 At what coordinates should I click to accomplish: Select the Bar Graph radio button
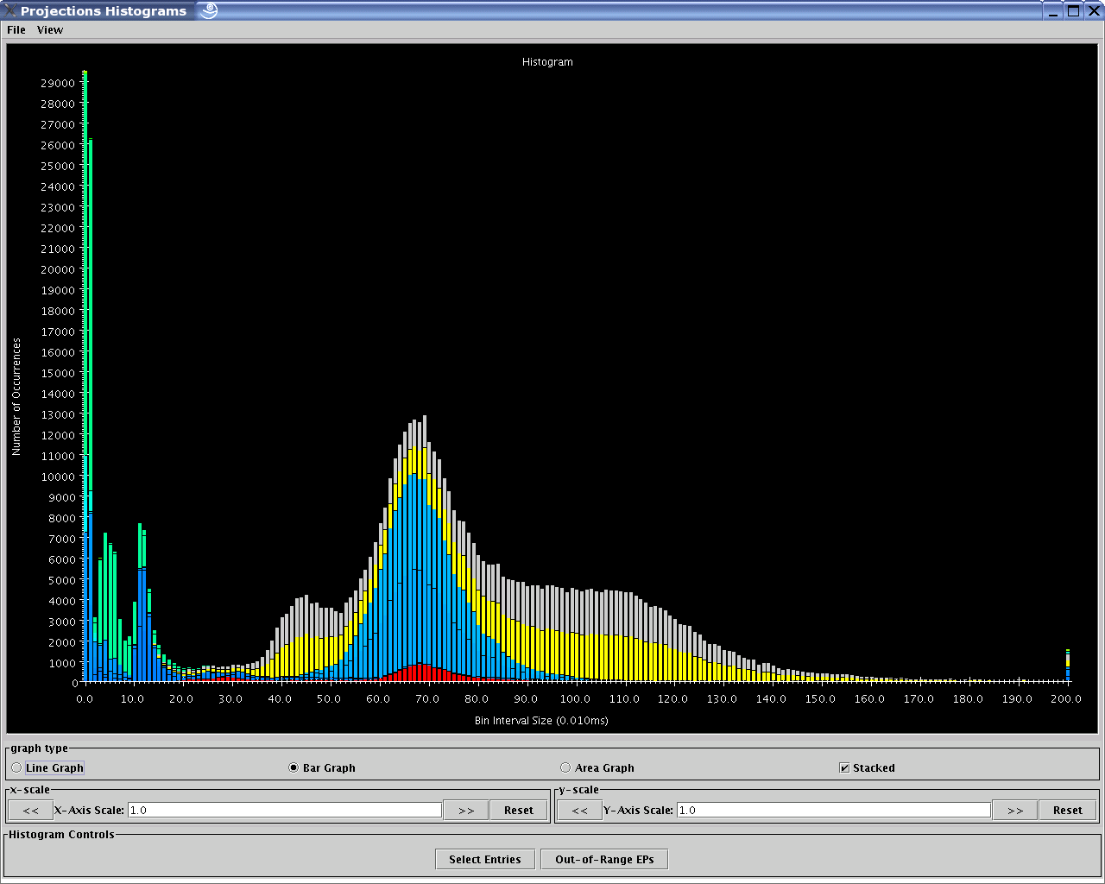coord(294,767)
